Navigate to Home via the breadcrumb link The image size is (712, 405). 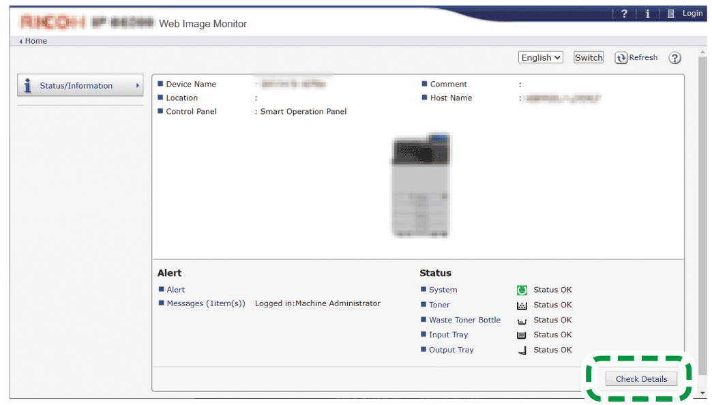34,41
